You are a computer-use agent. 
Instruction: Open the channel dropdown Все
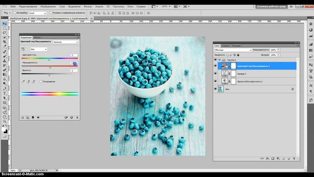(39, 49)
